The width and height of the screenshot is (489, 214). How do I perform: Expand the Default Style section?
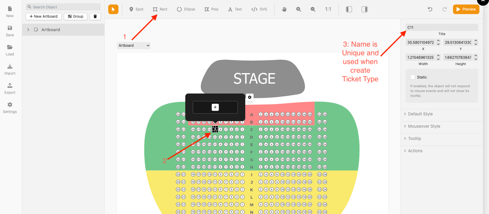click(442, 114)
